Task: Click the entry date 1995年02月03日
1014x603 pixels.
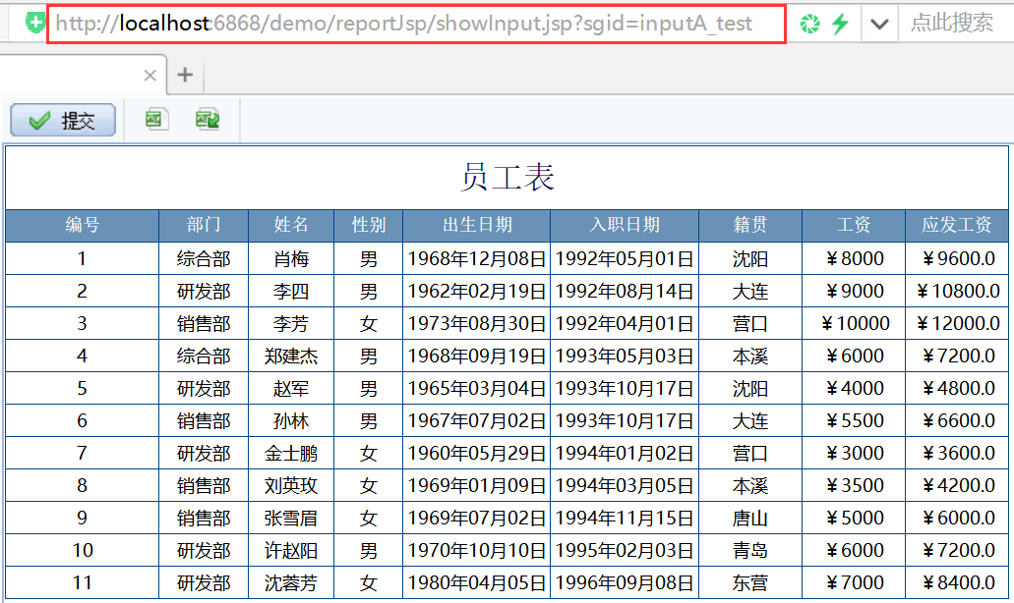Action: [625, 550]
